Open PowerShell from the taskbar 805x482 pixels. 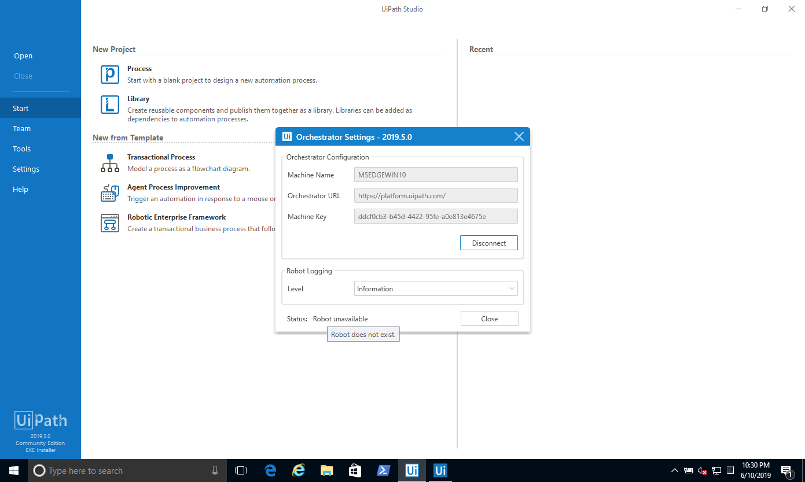[x=383, y=470]
